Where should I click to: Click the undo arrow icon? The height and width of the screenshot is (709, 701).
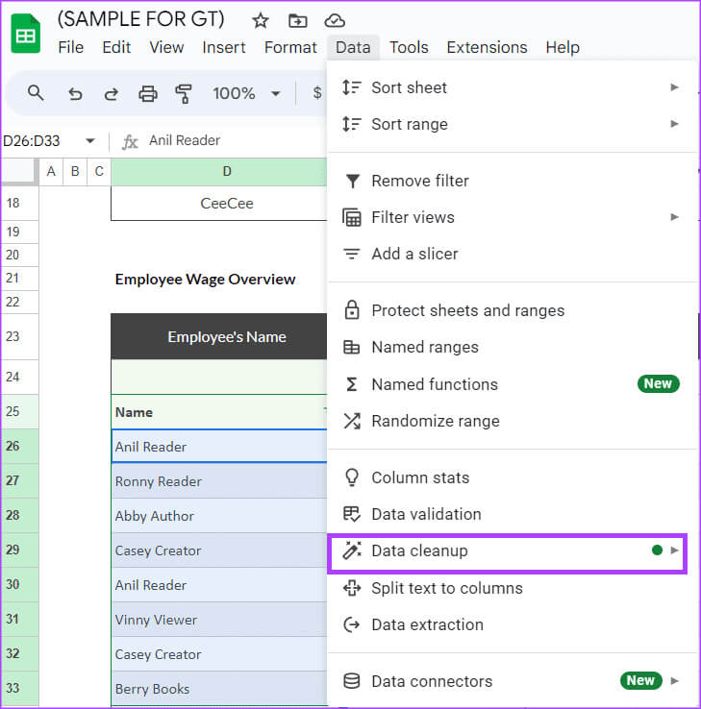[x=74, y=93]
